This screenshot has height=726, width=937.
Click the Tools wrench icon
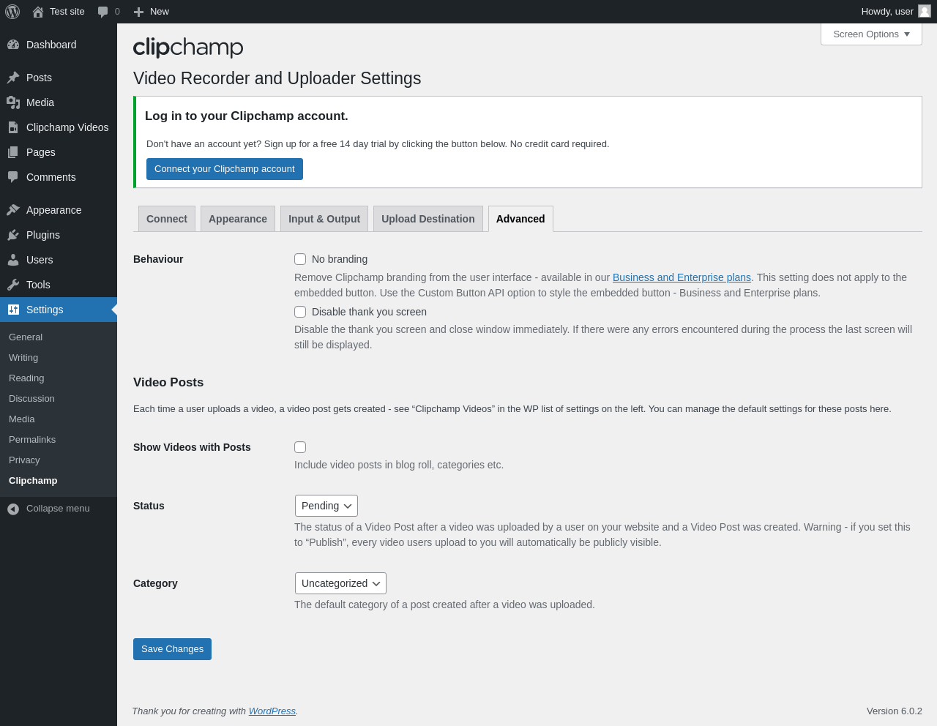coord(13,285)
